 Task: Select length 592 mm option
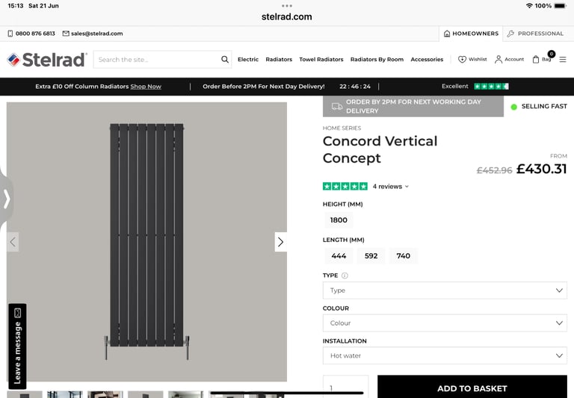click(x=371, y=255)
